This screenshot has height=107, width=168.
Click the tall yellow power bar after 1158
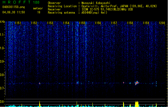[x=137, y=104]
